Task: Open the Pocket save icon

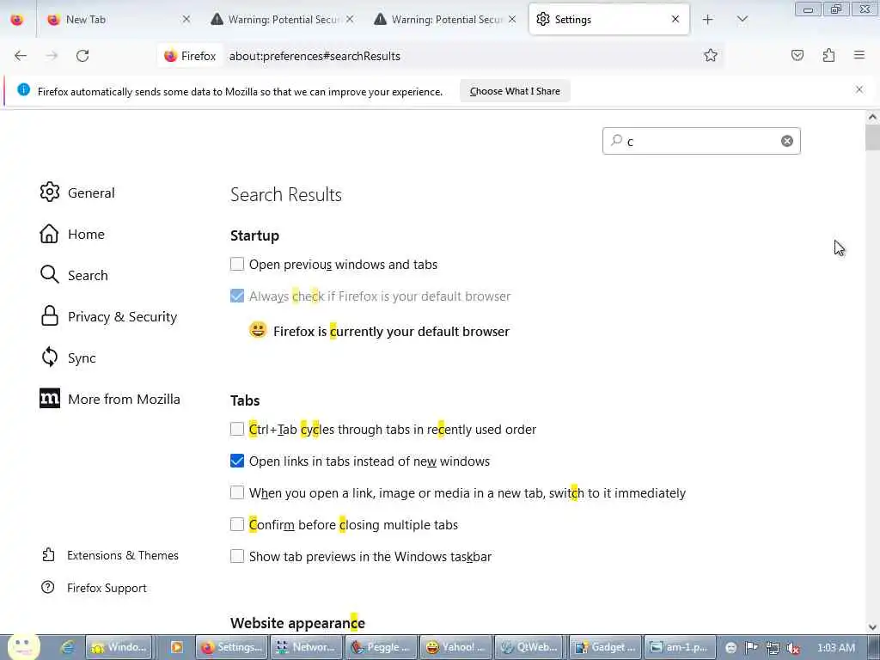Action: coord(797,55)
